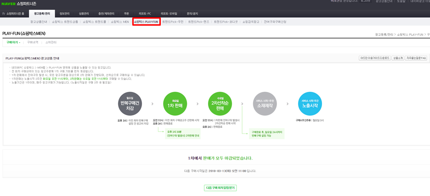
Task: Open 쇼핑검색광고 submenu
Action: click(x=251, y=21)
